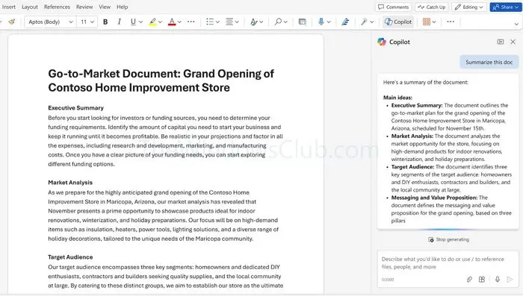Click the orange add-ins grid icon
The height and width of the screenshot is (296, 523).
pyautogui.click(x=427, y=22)
